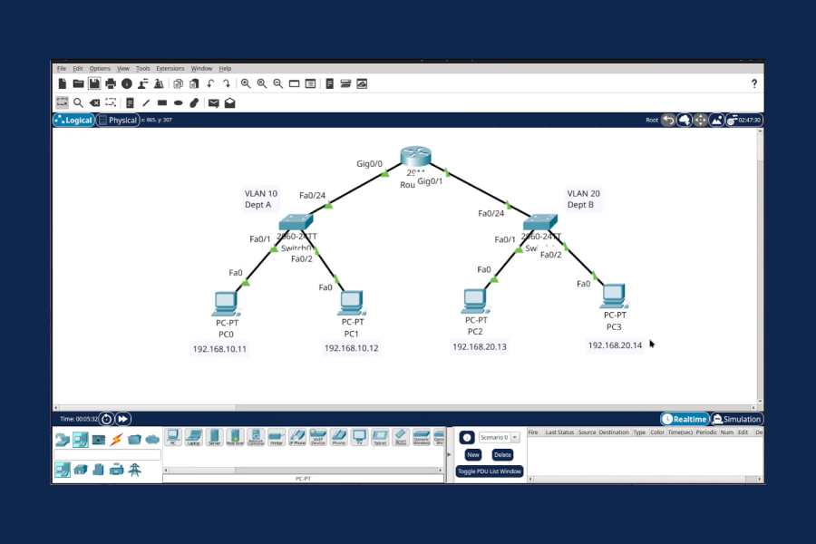Click the Save file icon in toolbar
This screenshot has height=544, width=816.
pos(94,83)
